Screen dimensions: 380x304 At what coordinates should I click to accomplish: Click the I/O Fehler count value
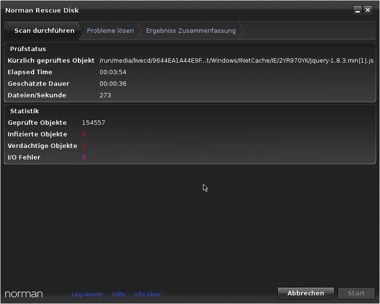click(84, 157)
